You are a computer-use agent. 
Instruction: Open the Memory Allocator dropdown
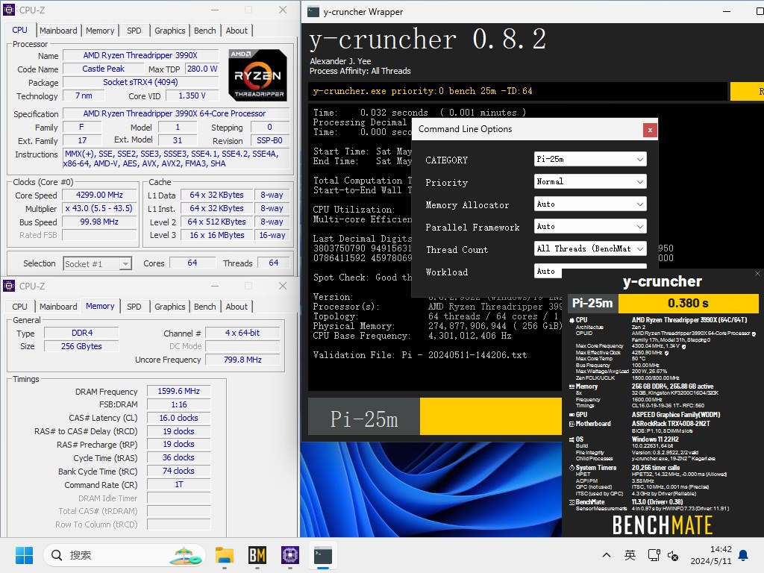pyautogui.click(x=590, y=204)
